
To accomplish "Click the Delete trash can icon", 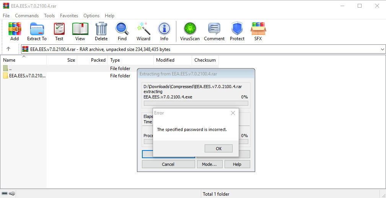I will pyautogui.click(x=101, y=29).
